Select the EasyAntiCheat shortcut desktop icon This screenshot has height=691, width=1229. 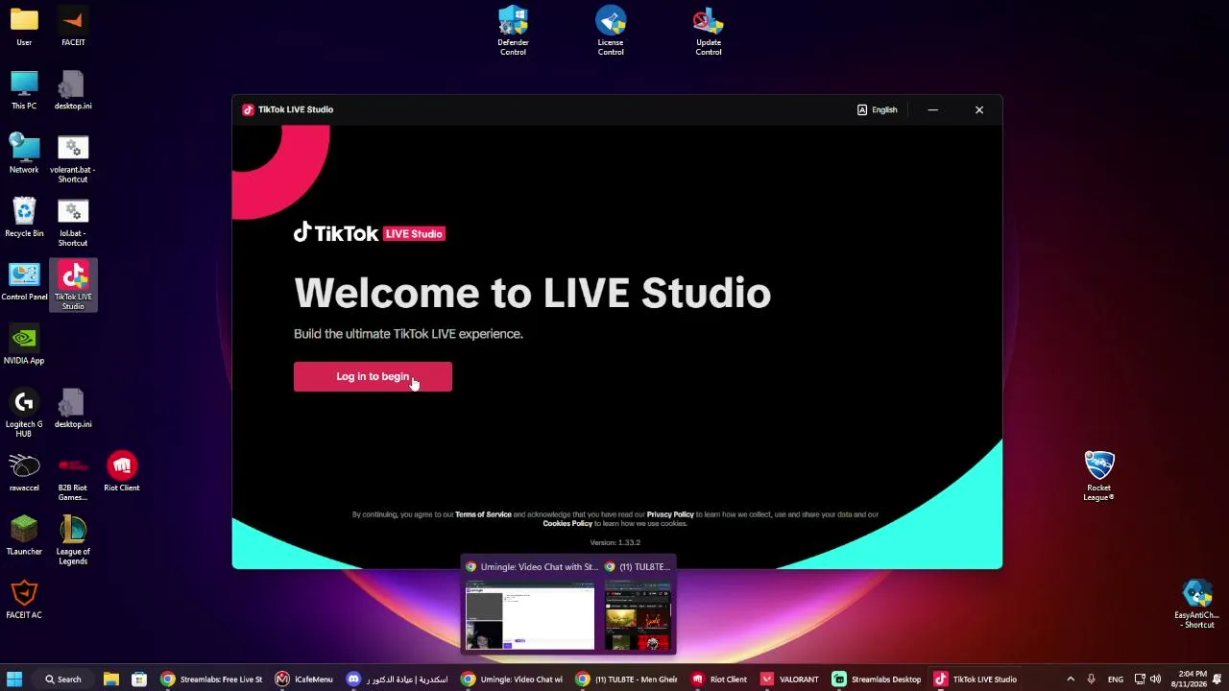click(x=1197, y=605)
